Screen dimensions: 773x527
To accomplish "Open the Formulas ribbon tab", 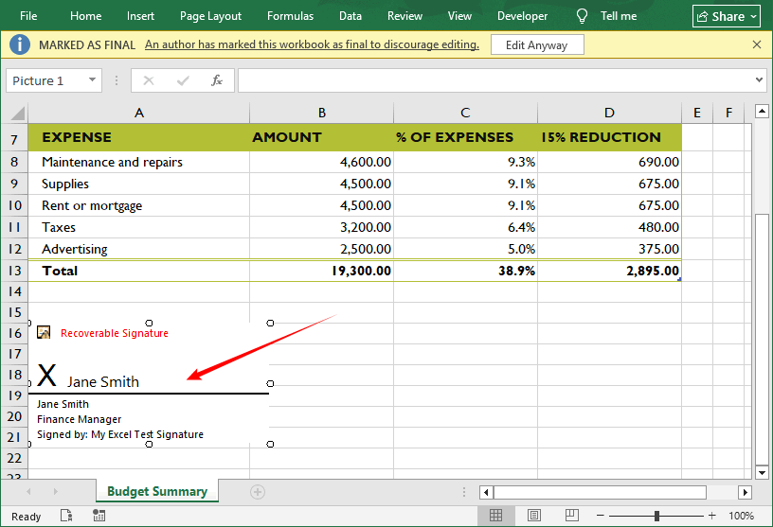I will pyautogui.click(x=291, y=16).
